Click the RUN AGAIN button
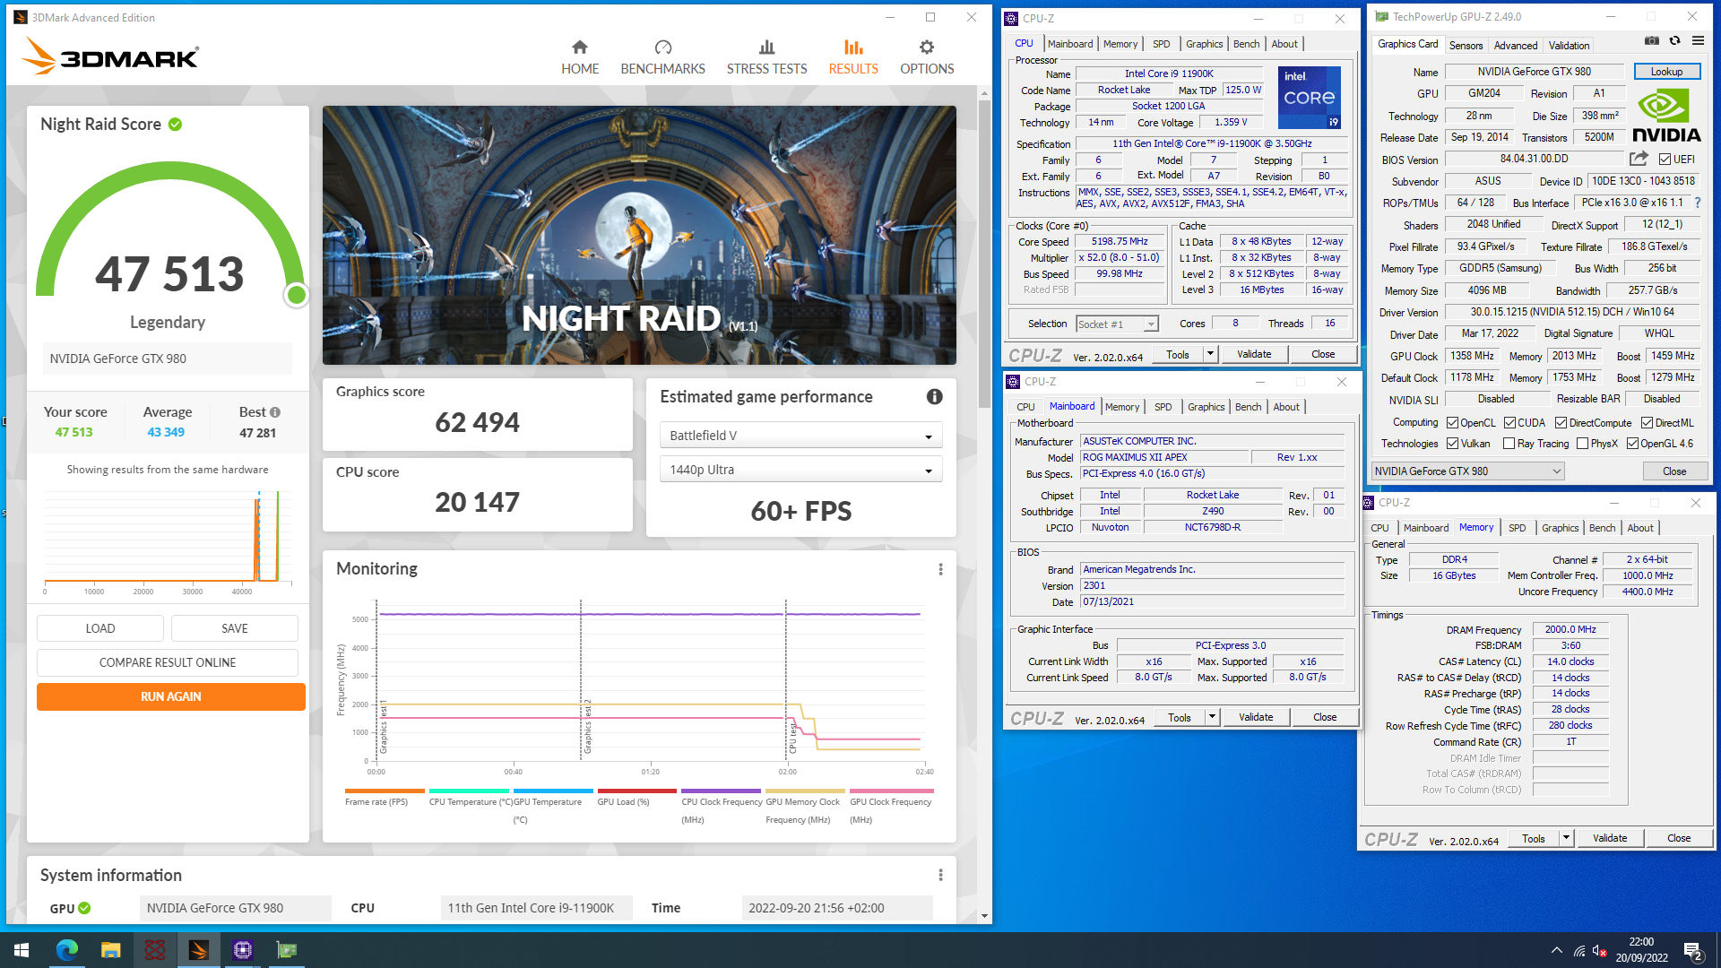The height and width of the screenshot is (968, 1721). pos(170,696)
